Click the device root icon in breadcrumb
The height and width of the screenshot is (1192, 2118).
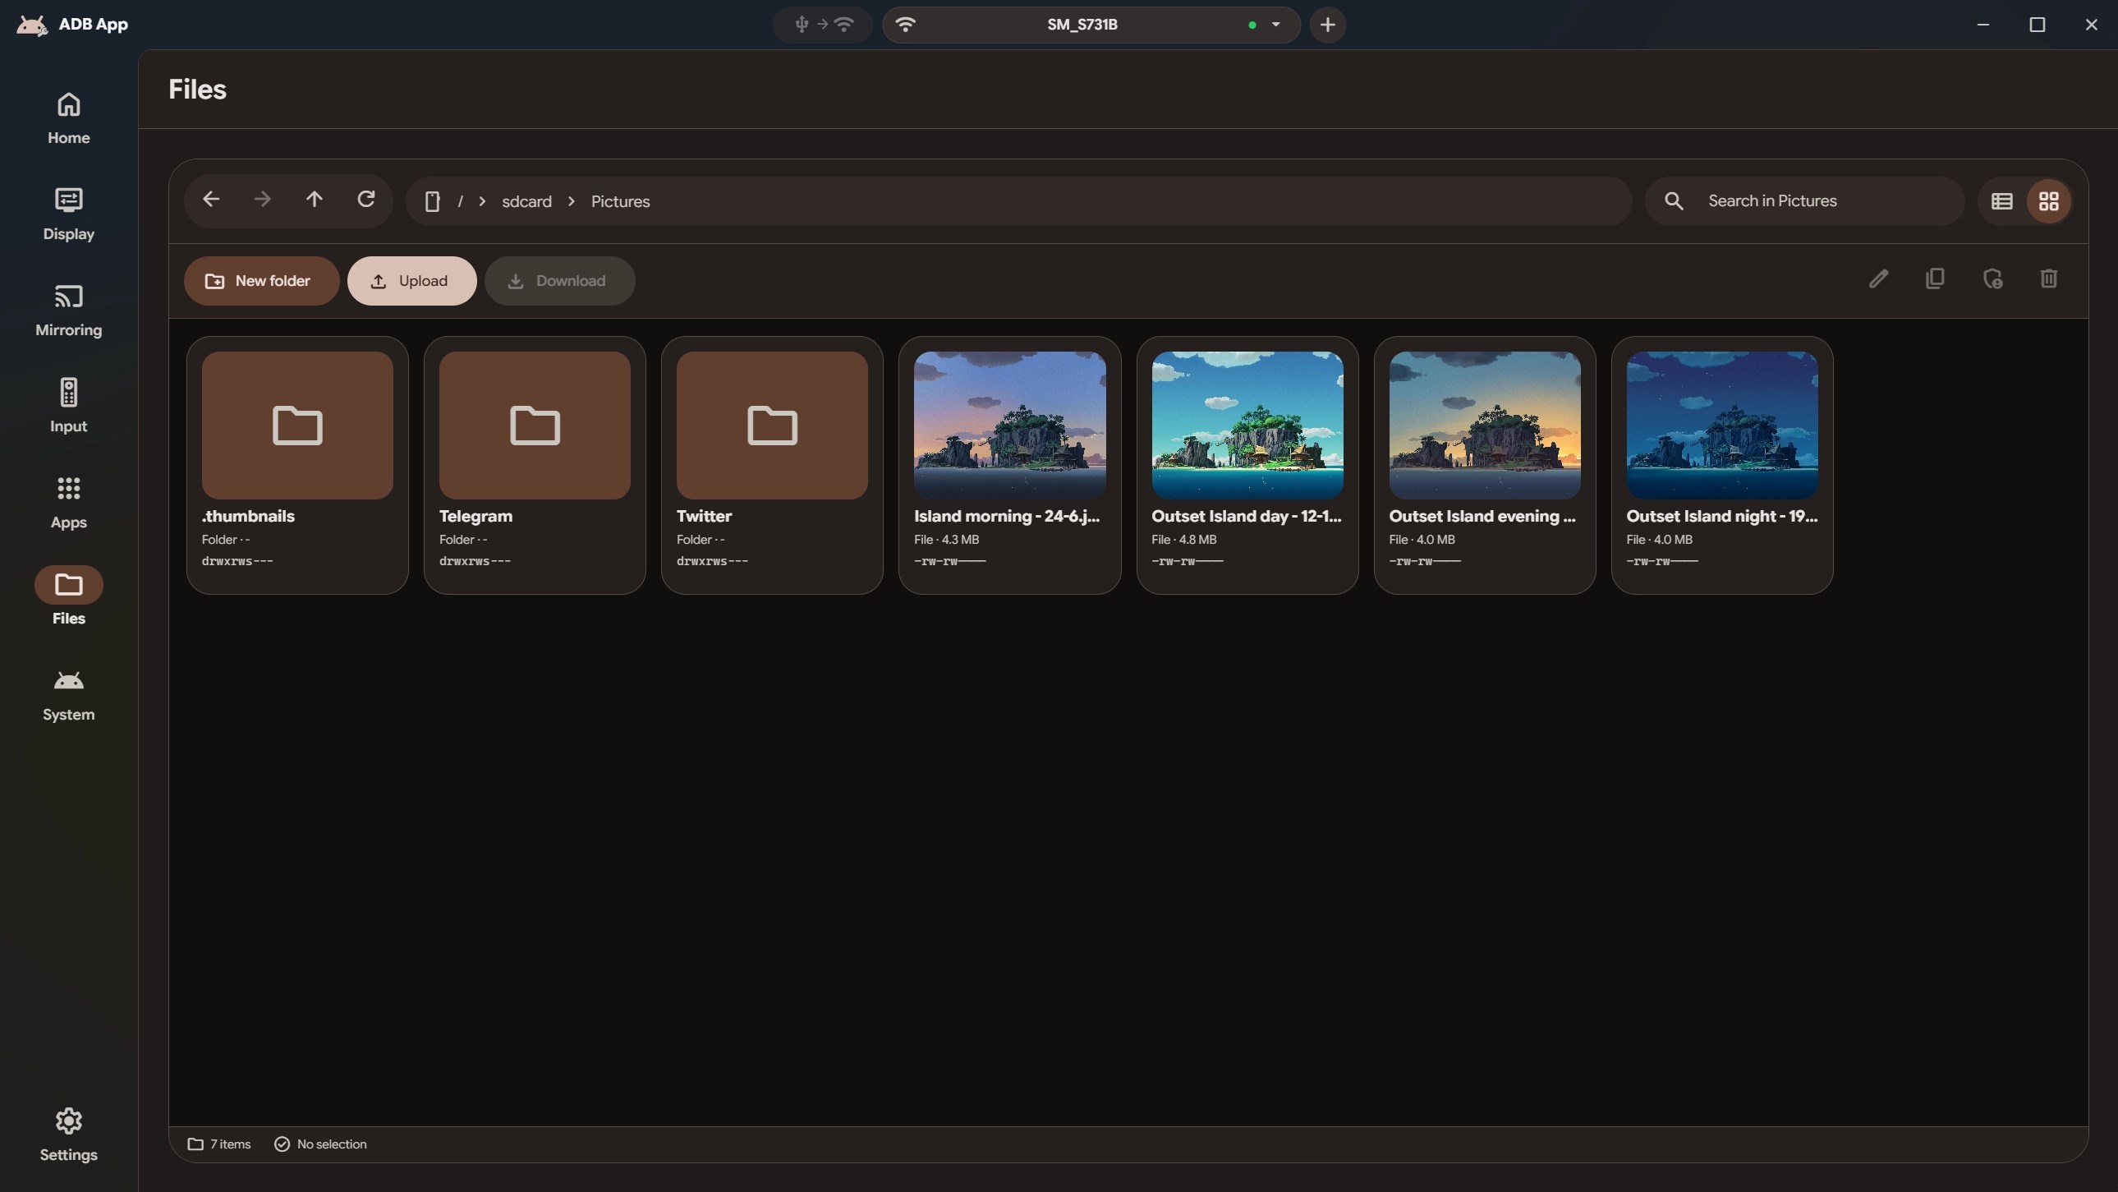click(x=433, y=201)
